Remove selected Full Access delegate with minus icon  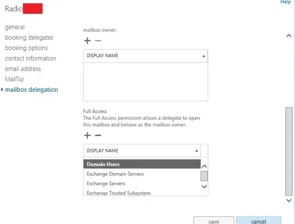tap(98, 135)
